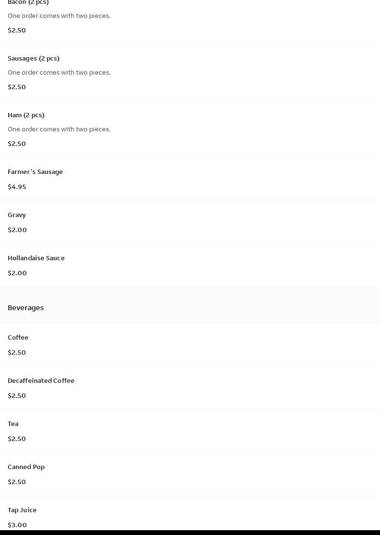Click the description text under Ham (2 pcs)
Viewport: 380px width, 535px height.
pyautogui.click(x=59, y=129)
